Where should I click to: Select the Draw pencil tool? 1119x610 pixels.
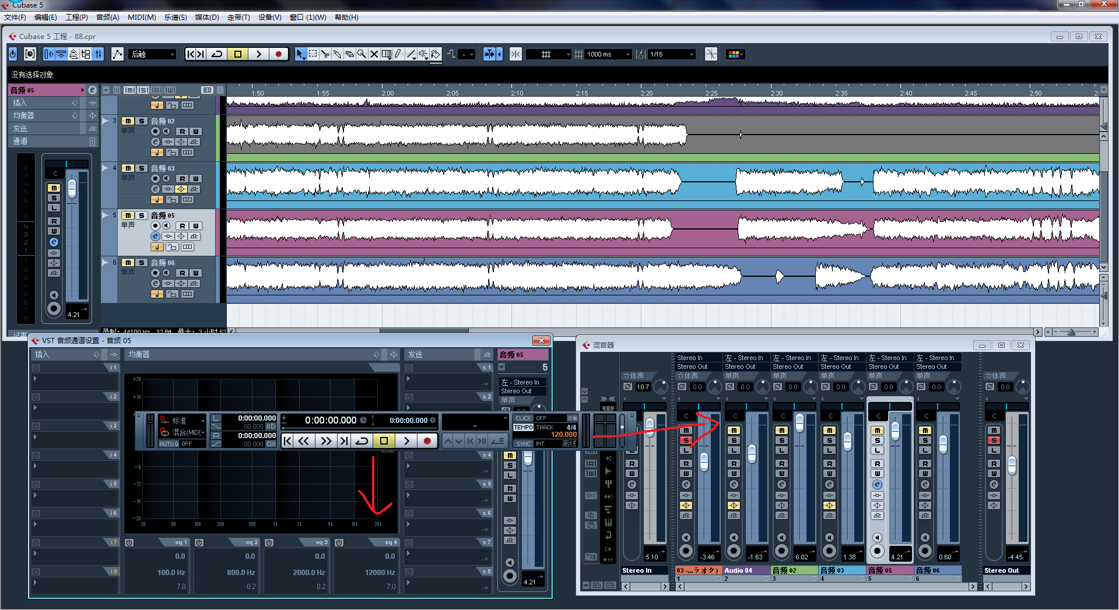398,54
